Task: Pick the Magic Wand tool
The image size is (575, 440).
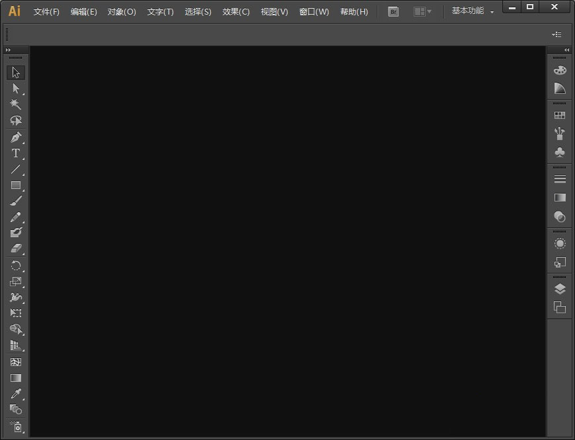Action: tap(16, 104)
